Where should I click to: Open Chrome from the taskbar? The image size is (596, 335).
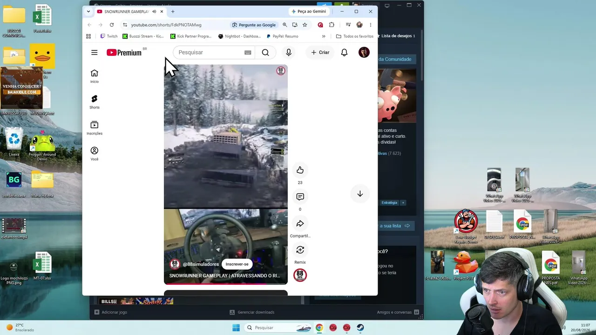point(319,328)
